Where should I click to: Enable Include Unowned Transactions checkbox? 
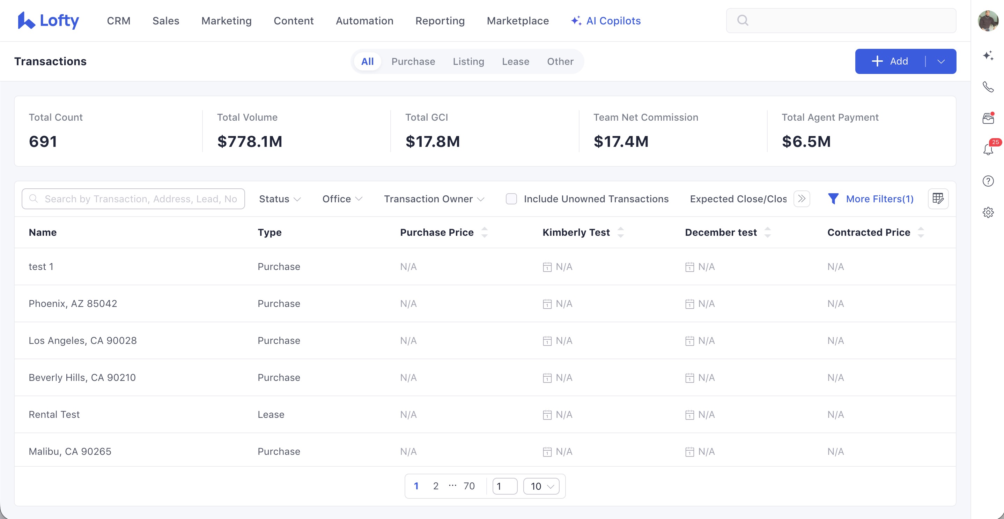click(511, 198)
